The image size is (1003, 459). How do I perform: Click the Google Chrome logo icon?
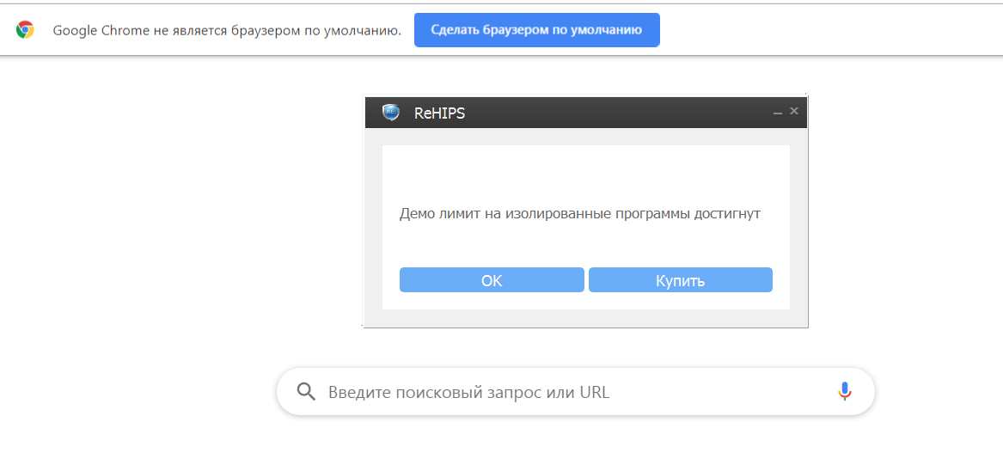25,30
